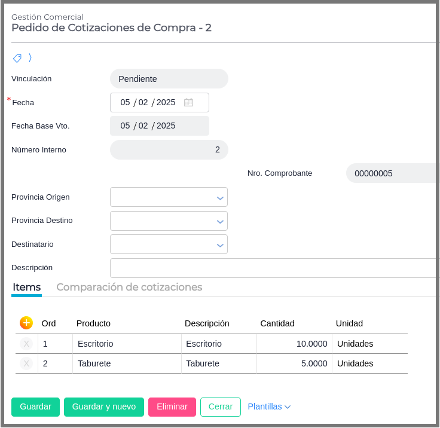Expand the chevron next to tag icon
The height and width of the screenshot is (428, 440).
pyautogui.click(x=30, y=58)
